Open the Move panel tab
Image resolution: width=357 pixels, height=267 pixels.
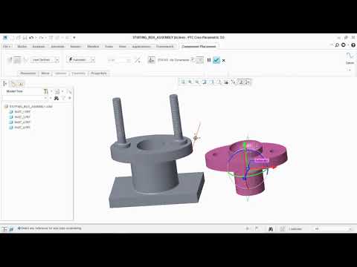(x=45, y=73)
